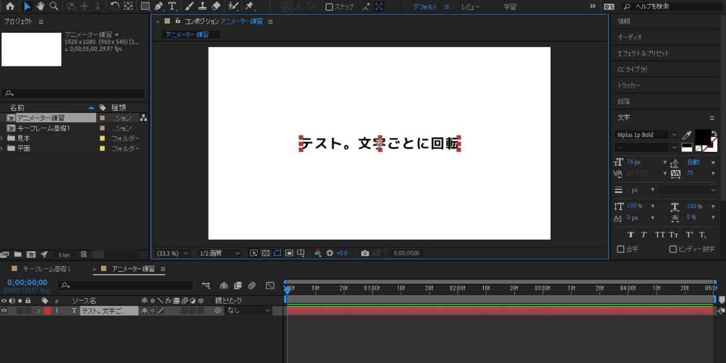Viewport: 726px width, 363px height.
Task: Click the Home icon in the toolbar
Action: coord(10,7)
